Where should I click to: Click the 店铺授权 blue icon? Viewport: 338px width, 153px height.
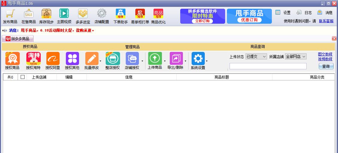132,58
